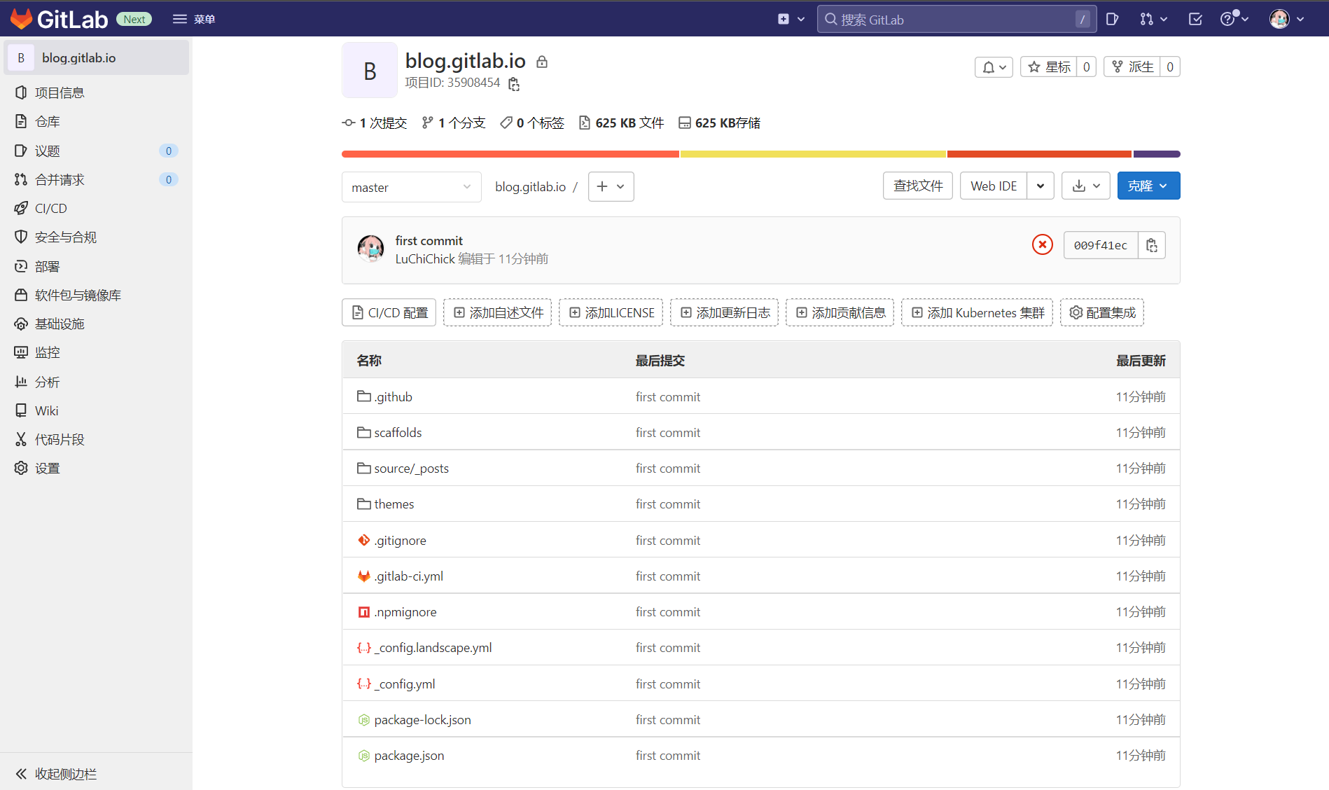The height and width of the screenshot is (790, 1329).
Task: Open the themes folder
Action: pos(394,504)
